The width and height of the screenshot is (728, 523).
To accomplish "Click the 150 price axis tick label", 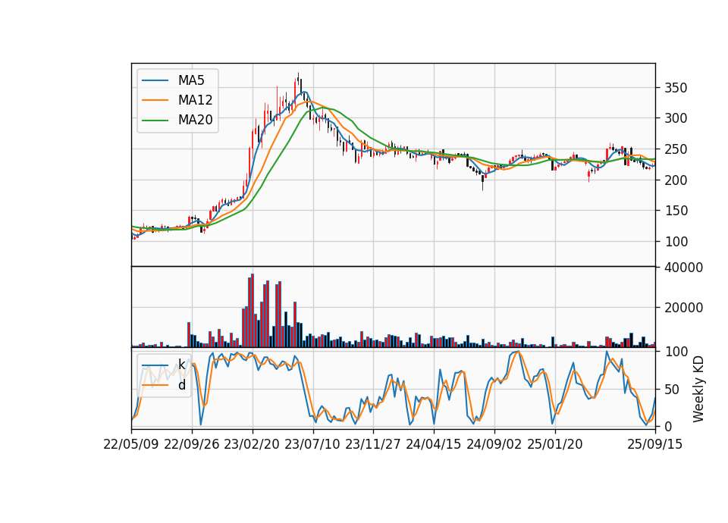I will pos(676,211).
